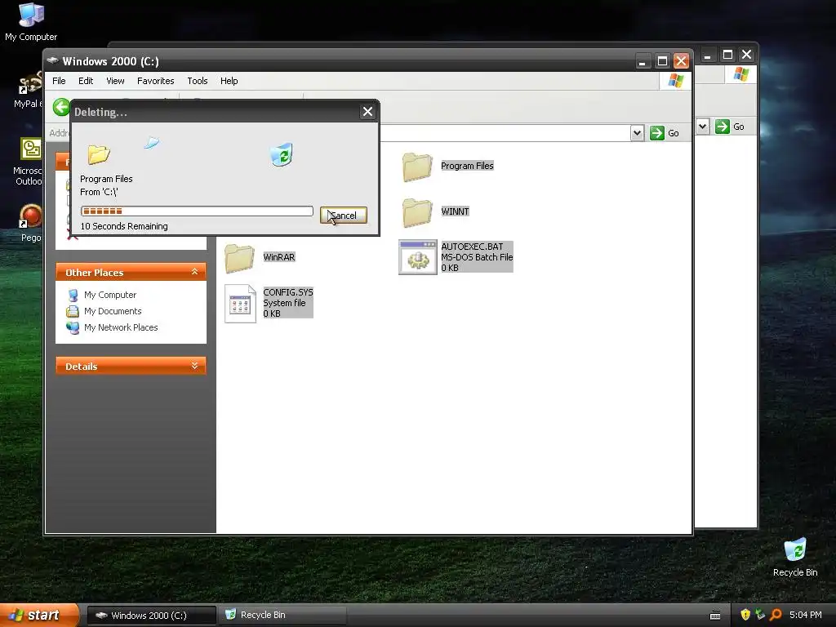Viewport: 836px width, 627px height.
Task: Click the 'WinRAR' folder label text
Action: coord(279,257)
